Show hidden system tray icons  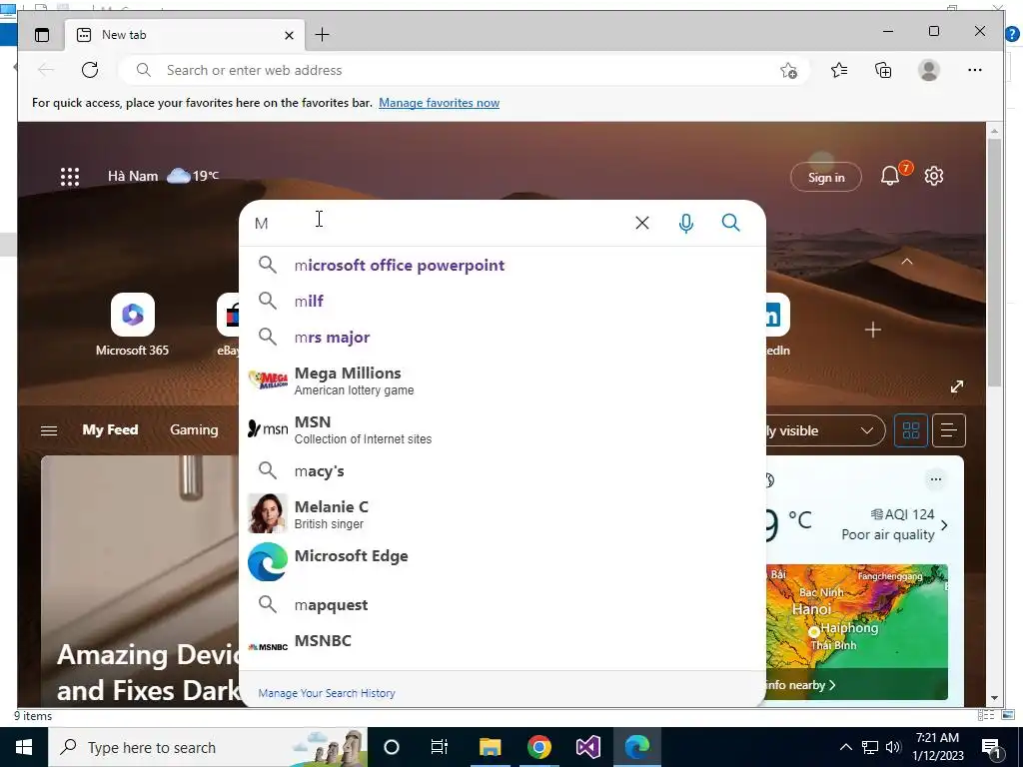pos(845,747)
